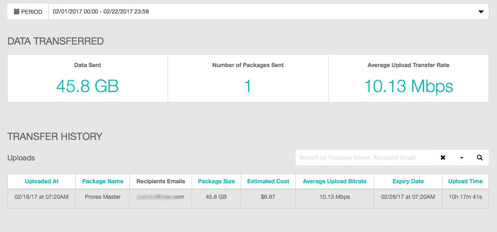
Task: Click the PERIOD label button
Action: tap(28, 11)
